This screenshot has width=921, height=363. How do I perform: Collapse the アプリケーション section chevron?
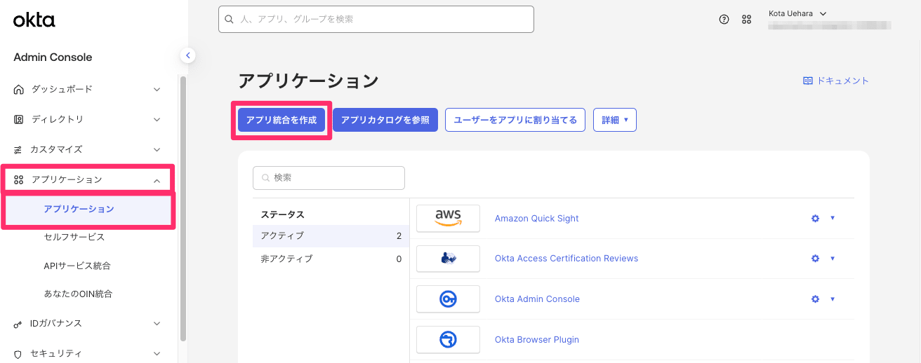coord(157,180)
